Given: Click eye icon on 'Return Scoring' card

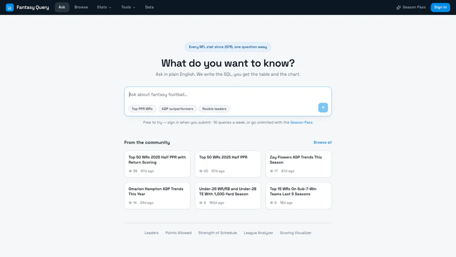Looking at the screenshot, I should [x=130, y=171].
